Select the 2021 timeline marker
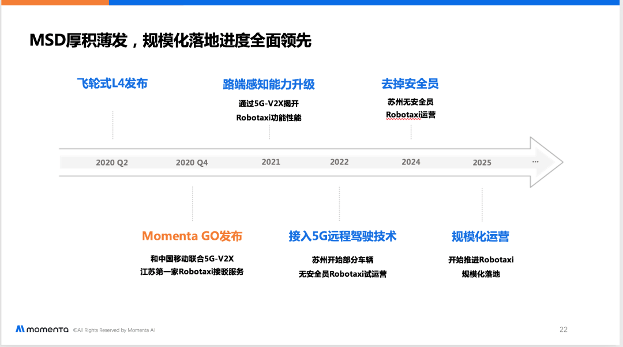The height and width of the screenshot is (347, 623). coord(271,162)
